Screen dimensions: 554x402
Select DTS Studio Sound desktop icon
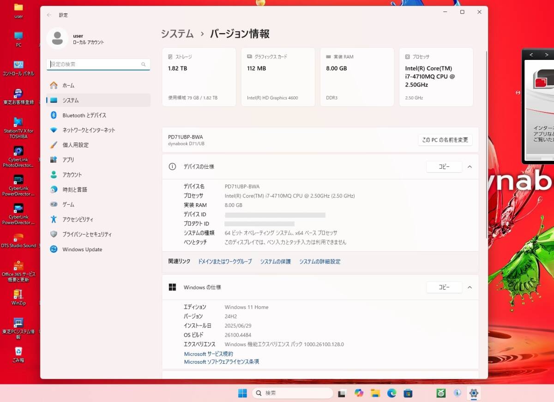tap(18, 240)
